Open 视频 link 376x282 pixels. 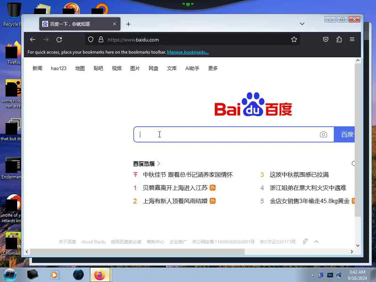pos(117,68)
